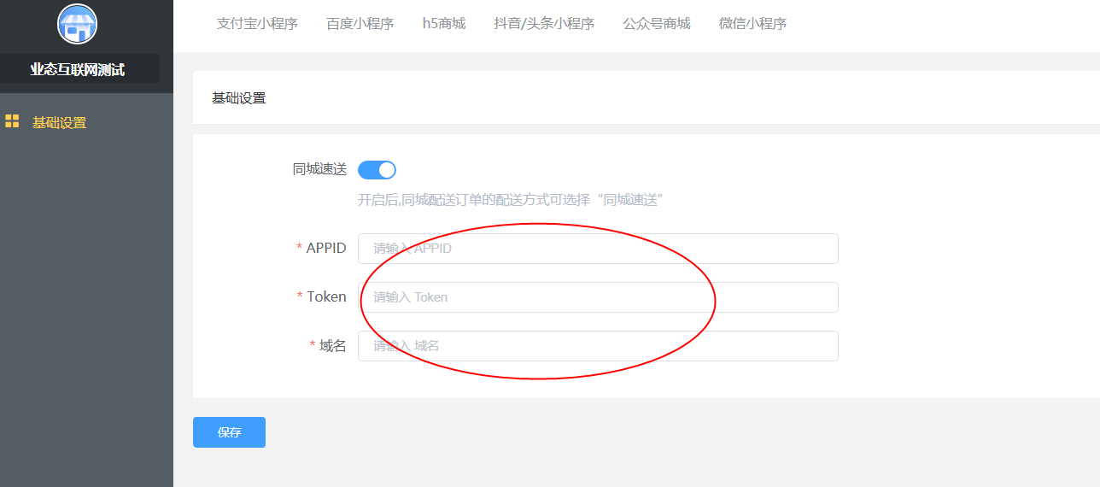Switch to the 微信小程序 tab

[x=752, y=24]
